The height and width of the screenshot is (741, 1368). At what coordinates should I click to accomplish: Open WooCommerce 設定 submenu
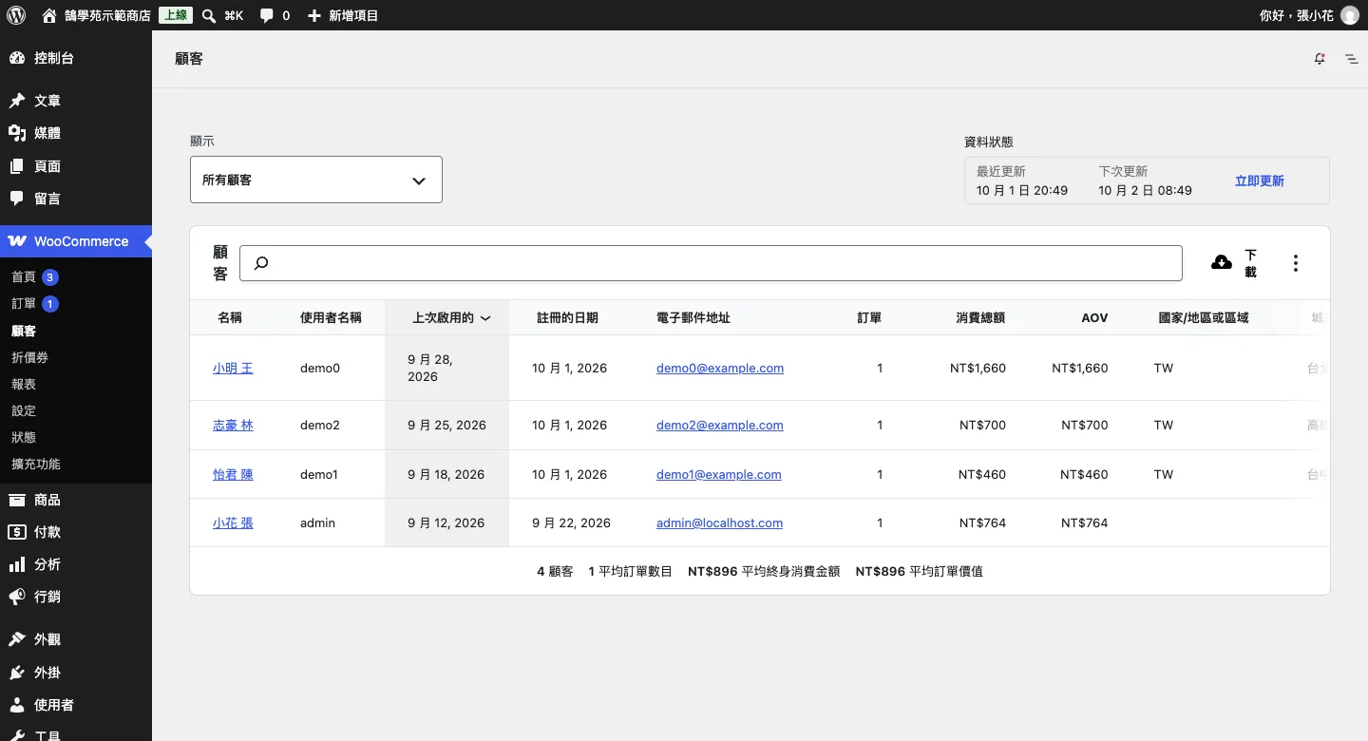(76, 411)
